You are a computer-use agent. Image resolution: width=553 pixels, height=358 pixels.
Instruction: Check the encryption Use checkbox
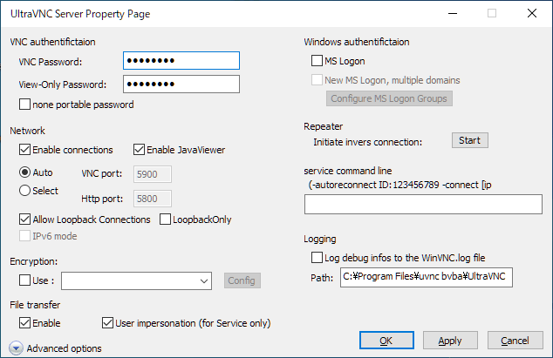pyautogui.click(x=24, y=280)
